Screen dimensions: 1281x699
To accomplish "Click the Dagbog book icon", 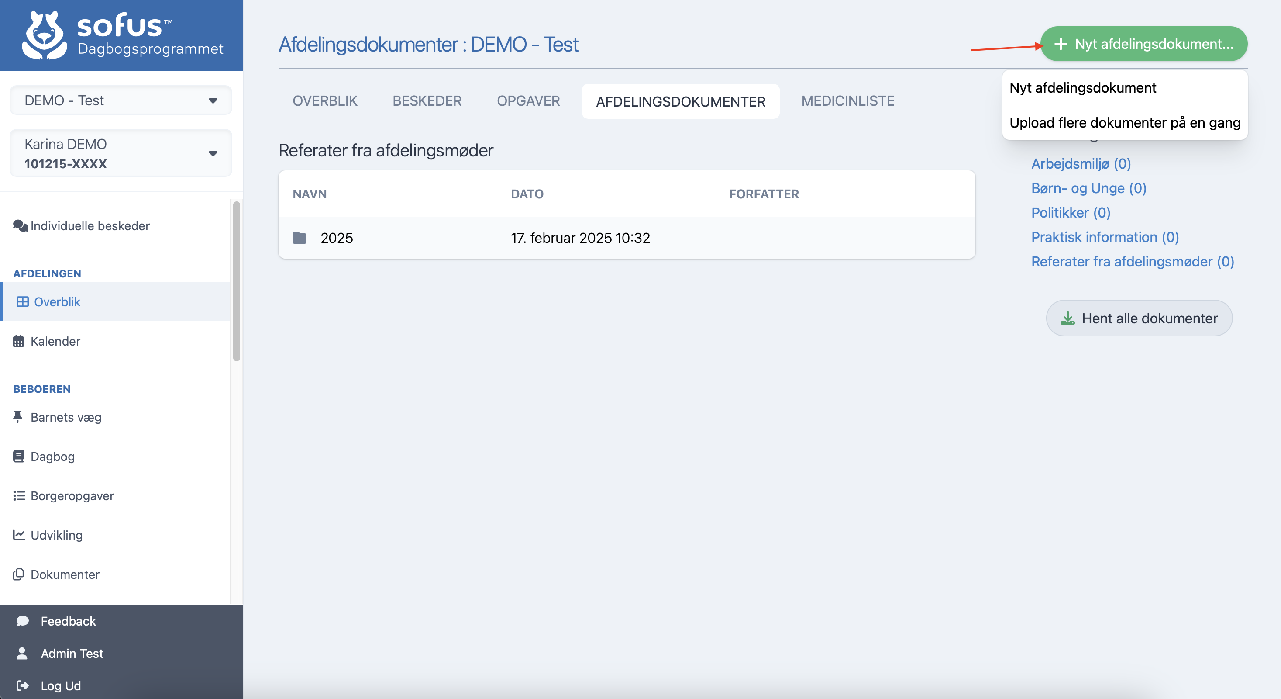I will point(18,456).
